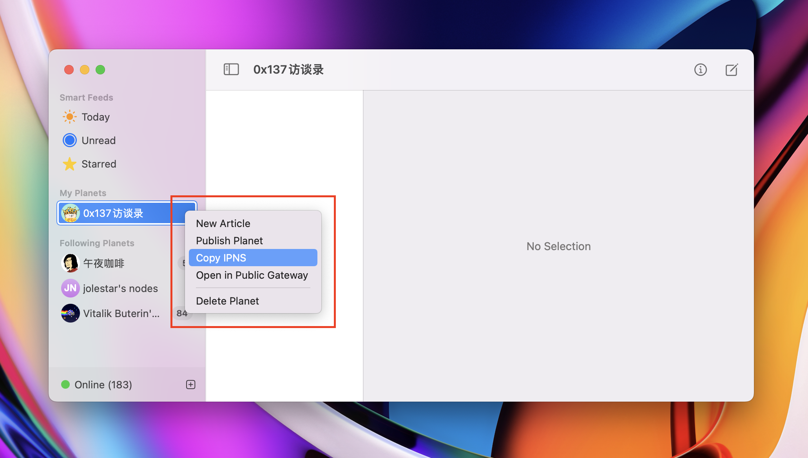This screenshot has width=808, height=458.
Task: Click the No Selection placeholder text
Action: (x=558, y=246)
